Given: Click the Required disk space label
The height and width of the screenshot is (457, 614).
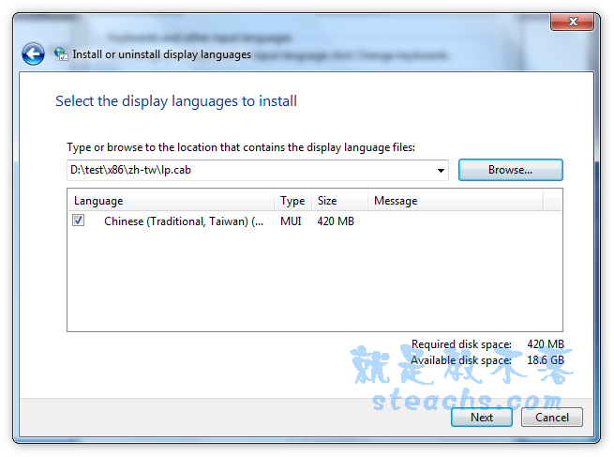Looking at the screenshot, I should (461, 344).
